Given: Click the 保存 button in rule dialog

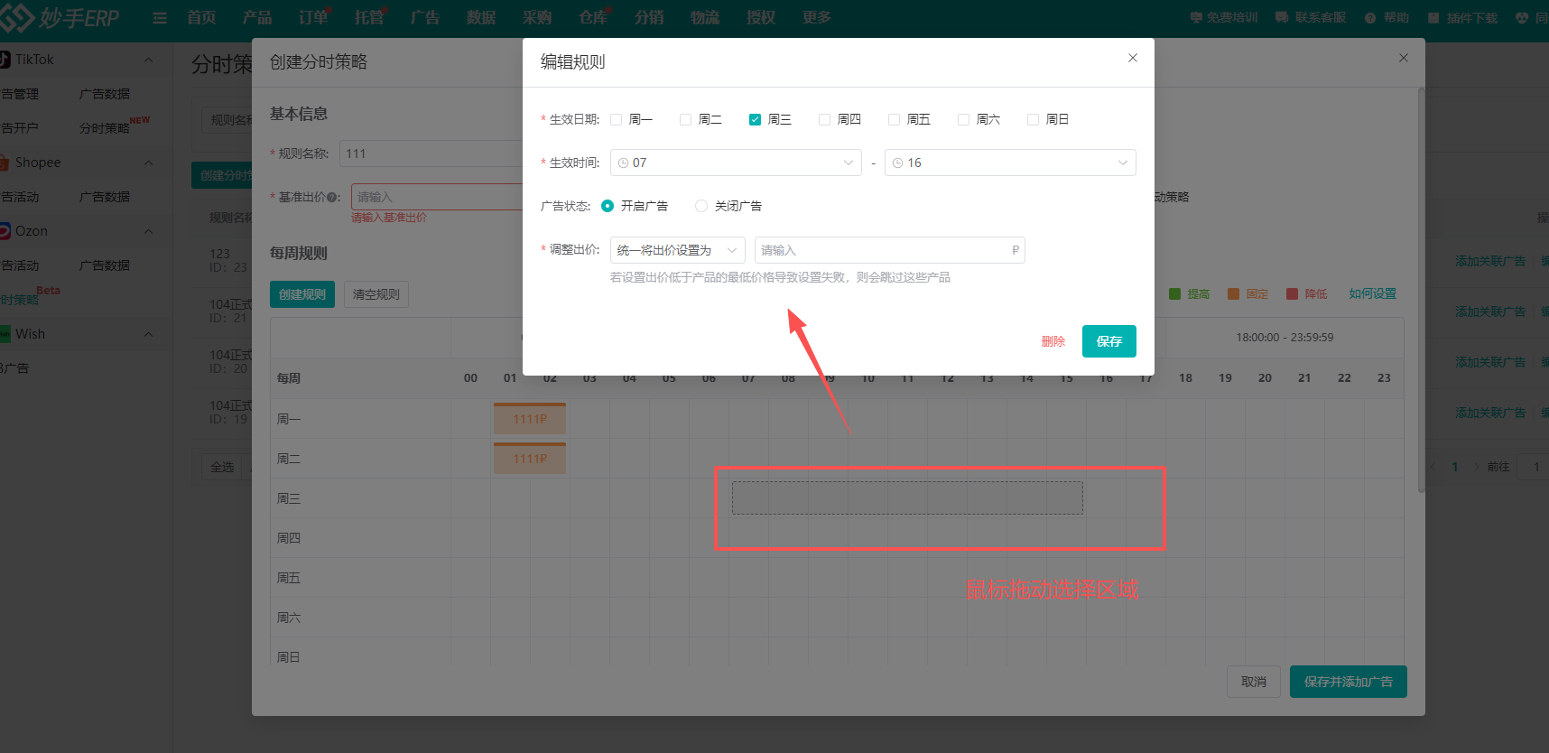Looking at the screenshot, I should [x=1108, y=341].
